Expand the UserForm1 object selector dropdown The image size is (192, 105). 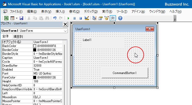65,31
